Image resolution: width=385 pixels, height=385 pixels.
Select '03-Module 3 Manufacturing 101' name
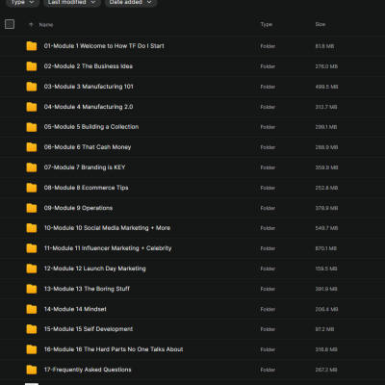click(x=89, y=87)
